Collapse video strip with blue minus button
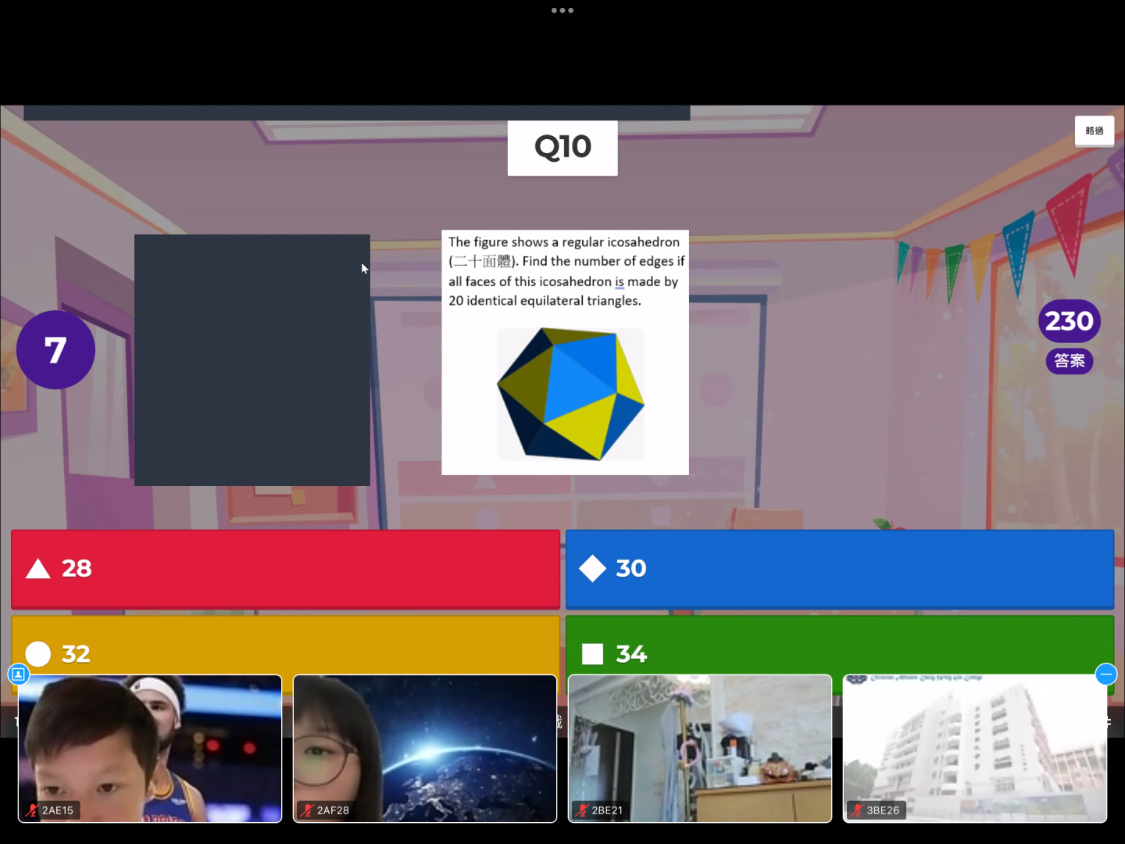The height and width of the screenshot is (844, 1125). [x=1105, y=674]
